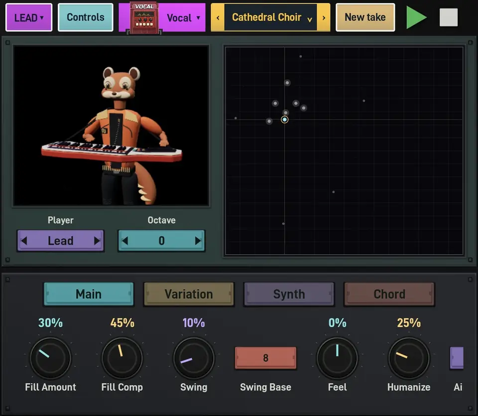Select the topmost large dot on the XY pad
Image resolution: width=478 pixels, height=416 pixels.
click(287, 83)
